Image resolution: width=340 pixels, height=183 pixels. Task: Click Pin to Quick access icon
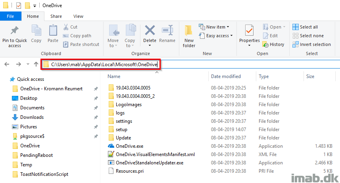tap(15, 30)
